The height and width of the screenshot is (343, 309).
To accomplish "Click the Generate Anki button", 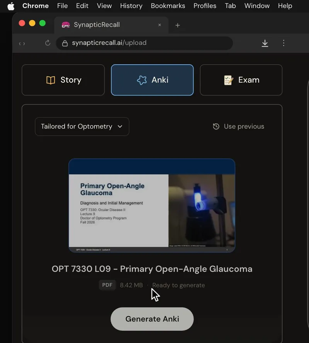I will point(152,319).
